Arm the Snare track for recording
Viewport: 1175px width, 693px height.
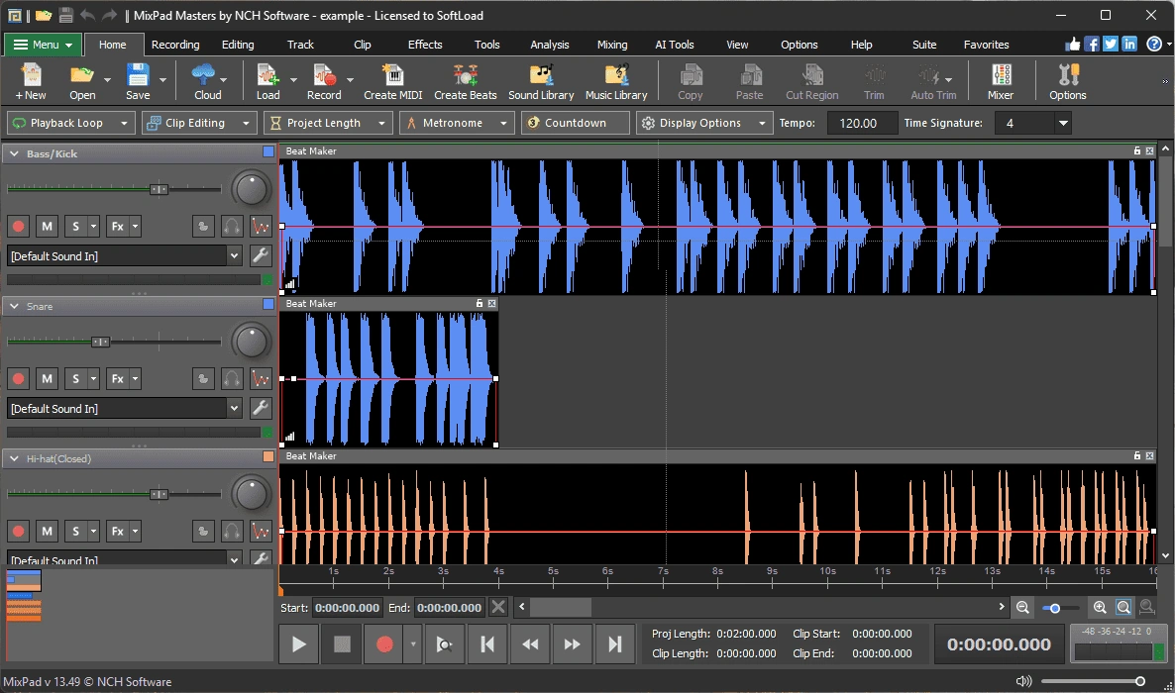click(x=19, y=378)
